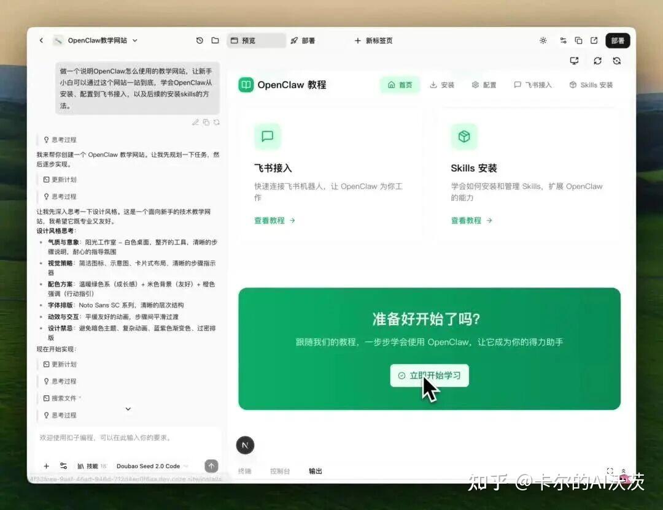Click the Skills 安装 card cube icon
The height and width of the screenshot is (510, 663).
464,136
